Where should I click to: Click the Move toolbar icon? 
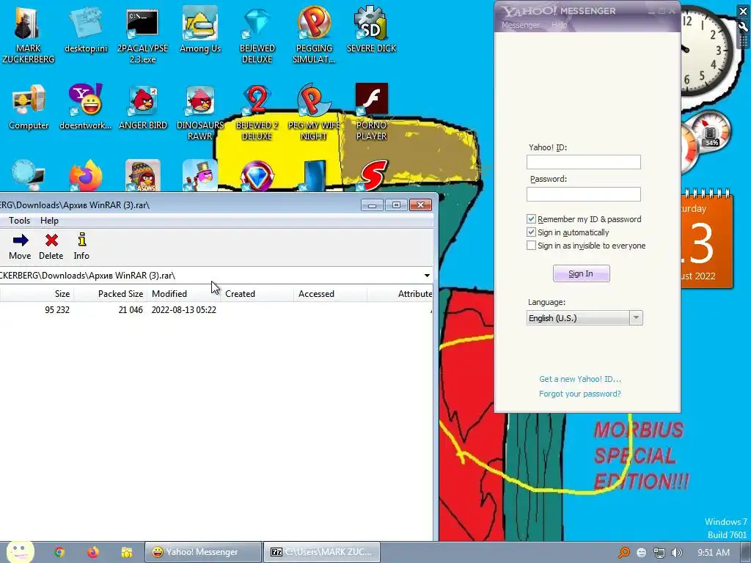20,246
